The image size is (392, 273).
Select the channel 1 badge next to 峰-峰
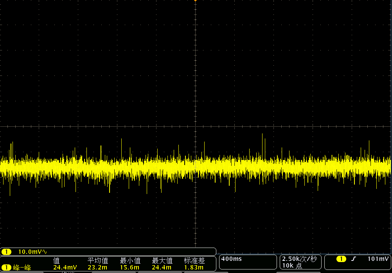coord(7,268)
